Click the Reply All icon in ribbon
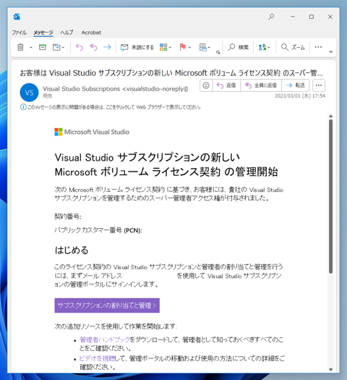347x380 pixels. click(93, 47)
